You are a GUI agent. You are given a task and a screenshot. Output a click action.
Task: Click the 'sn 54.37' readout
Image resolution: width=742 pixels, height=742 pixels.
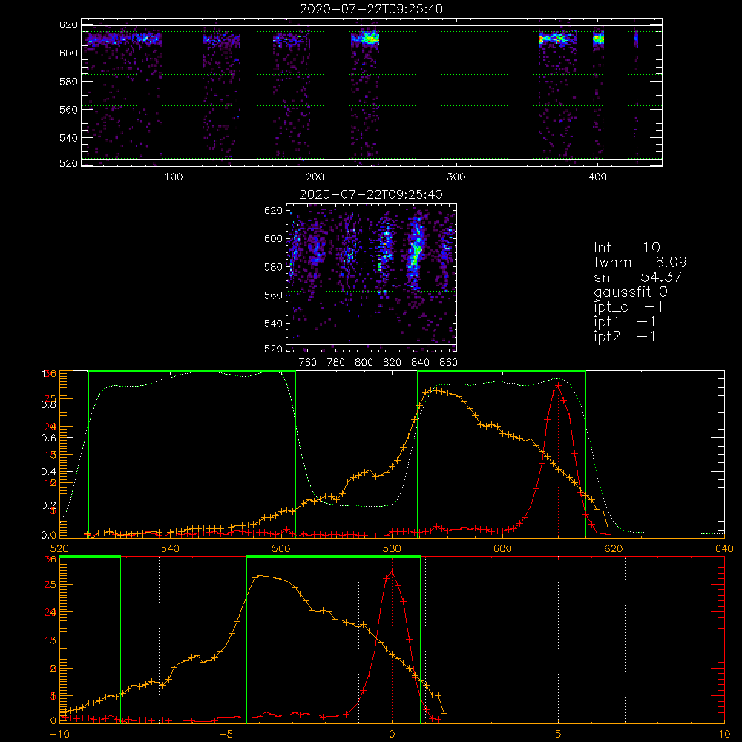[x=637, y=277]
